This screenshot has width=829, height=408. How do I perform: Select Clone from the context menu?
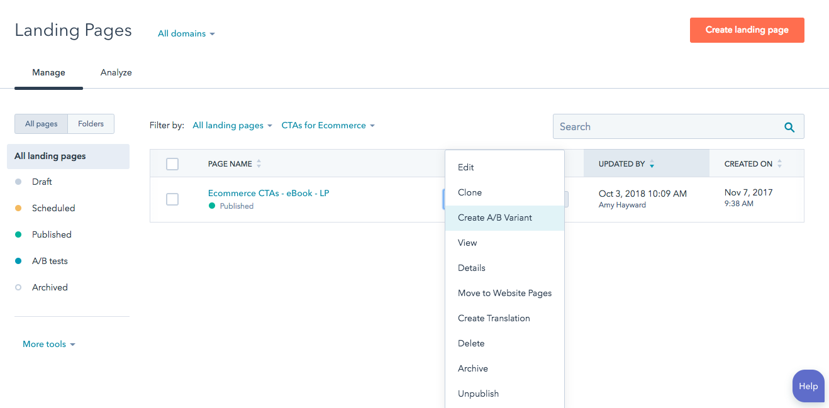point(469,192)
